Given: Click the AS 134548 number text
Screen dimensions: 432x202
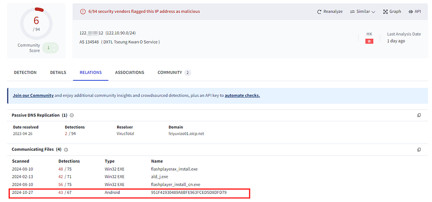Looking at the screenshot, I should (x=89, y=42).
